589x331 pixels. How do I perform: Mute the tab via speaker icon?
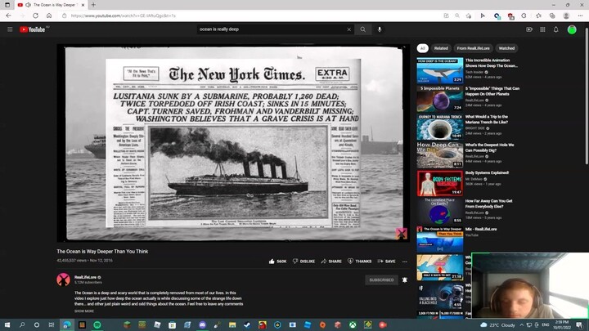28,5
